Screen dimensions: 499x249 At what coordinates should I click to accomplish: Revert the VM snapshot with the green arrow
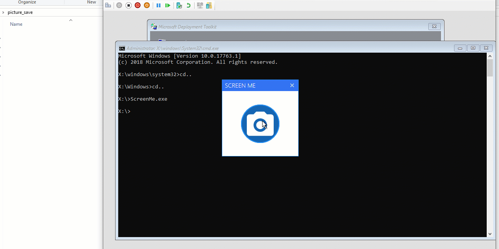(188, 5)
